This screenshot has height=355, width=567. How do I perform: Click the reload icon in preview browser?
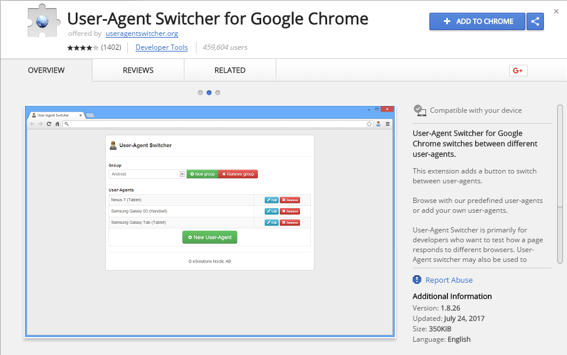[49, 124]
